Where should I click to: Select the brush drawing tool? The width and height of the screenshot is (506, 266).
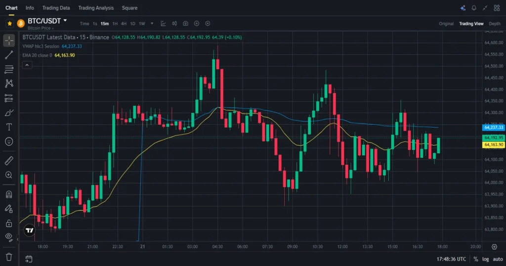click(x=9, y=113)
